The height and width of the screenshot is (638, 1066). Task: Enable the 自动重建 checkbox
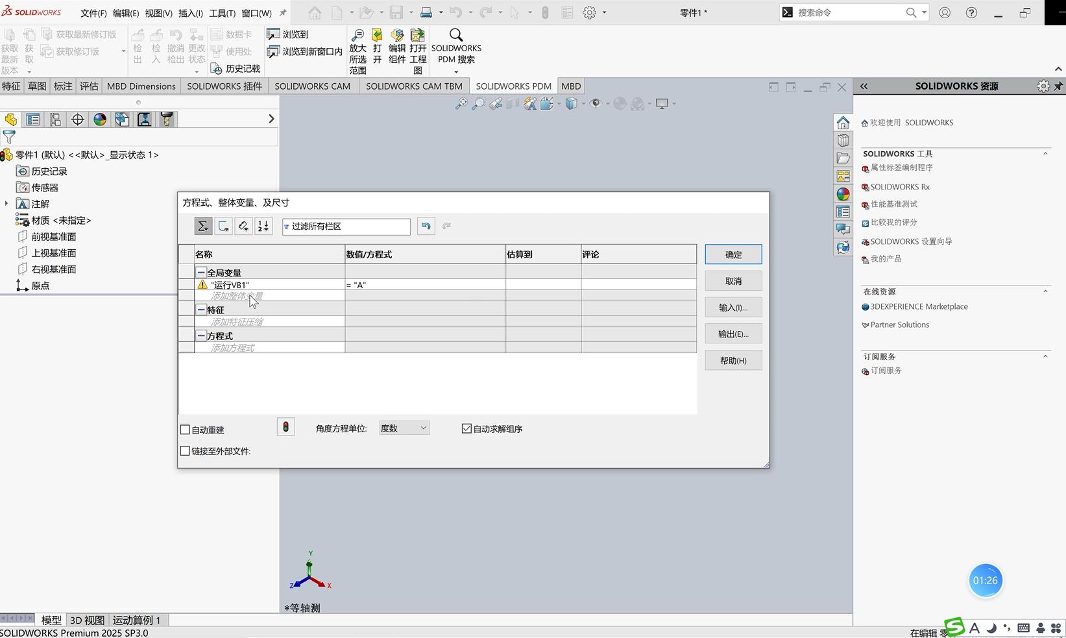click(186, 430)
